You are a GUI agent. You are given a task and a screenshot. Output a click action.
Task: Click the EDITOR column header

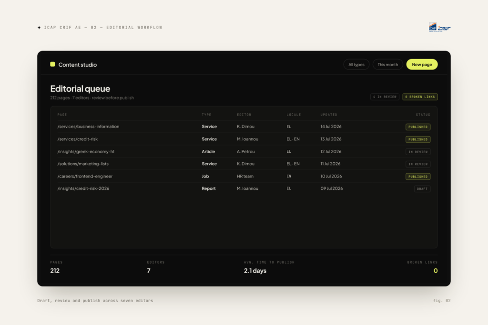click(x=244, y=115)
